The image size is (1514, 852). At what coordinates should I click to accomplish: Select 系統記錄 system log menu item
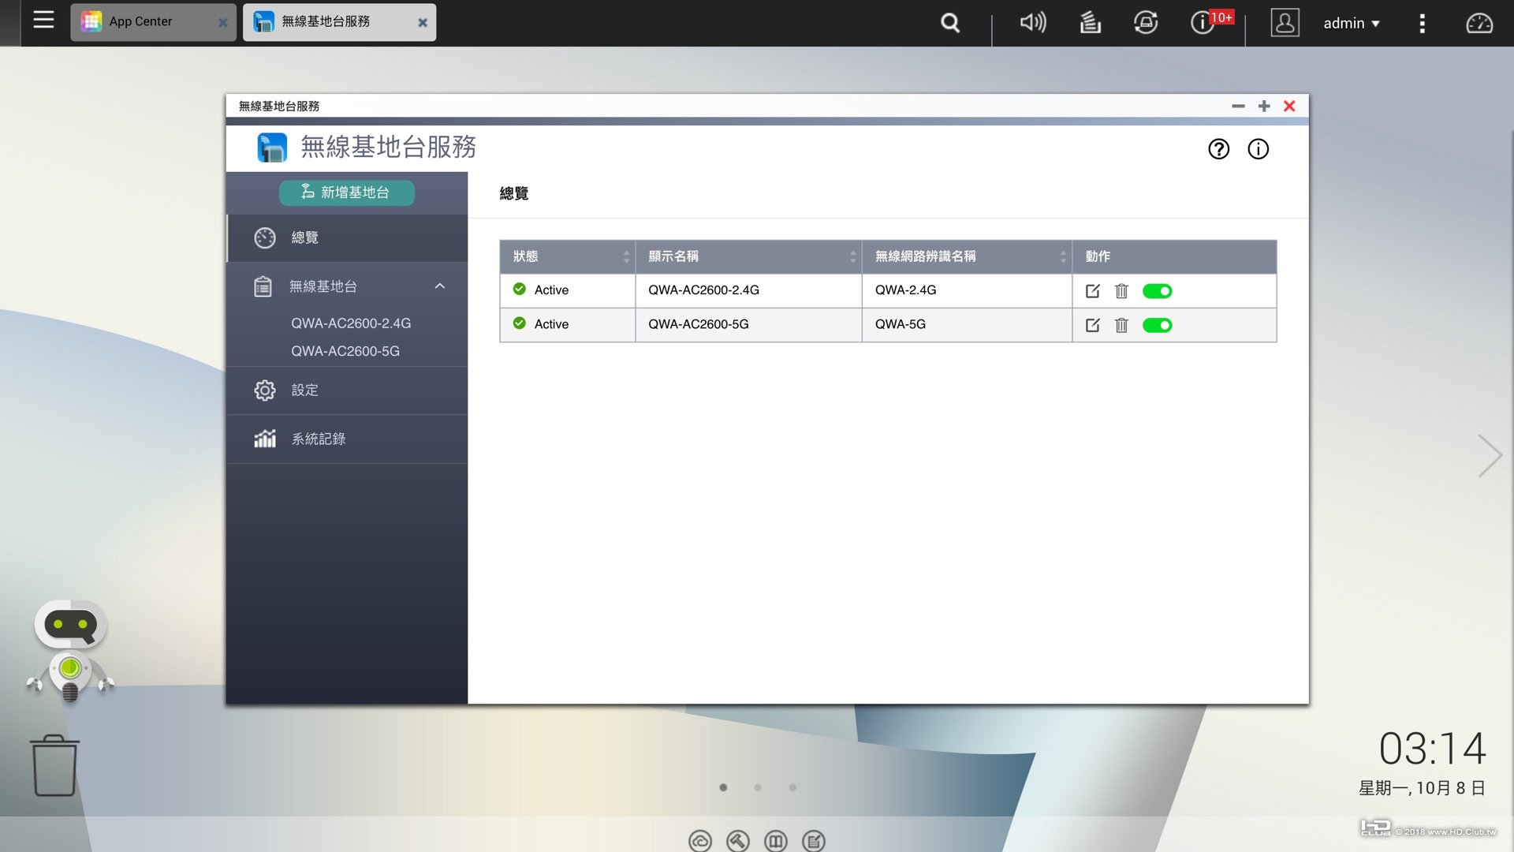coord(319,438)
